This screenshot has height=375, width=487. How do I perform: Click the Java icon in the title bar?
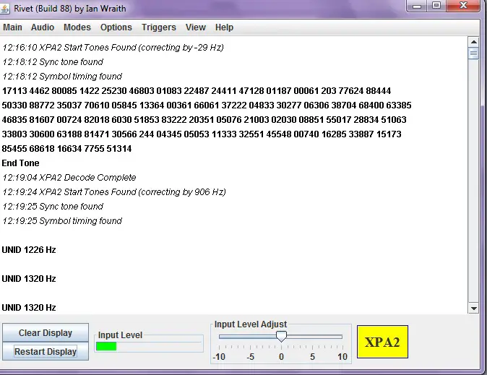[x=8, y=8]
